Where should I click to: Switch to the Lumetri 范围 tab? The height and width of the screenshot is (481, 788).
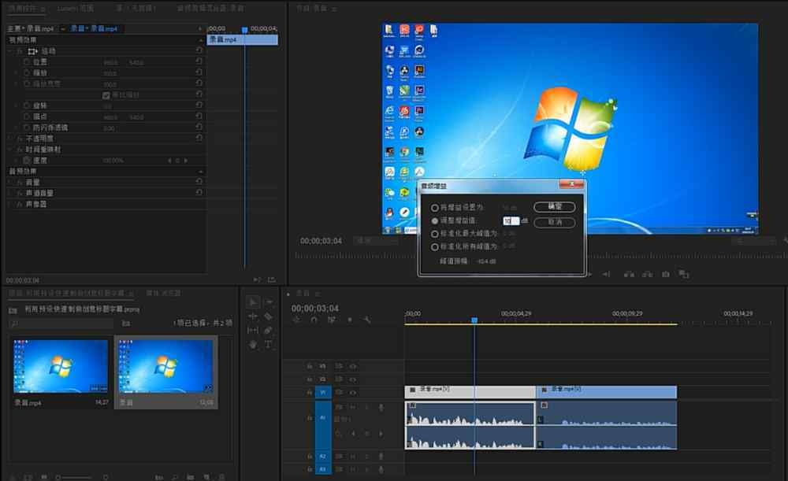pos(75,8)
